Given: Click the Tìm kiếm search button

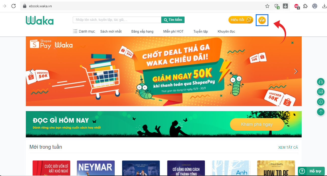Looking at the screenshot, I should tap(173, 20).
